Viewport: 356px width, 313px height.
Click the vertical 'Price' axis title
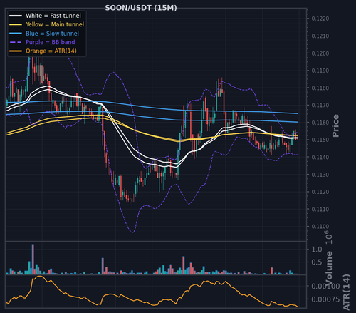tap(335, 125)
